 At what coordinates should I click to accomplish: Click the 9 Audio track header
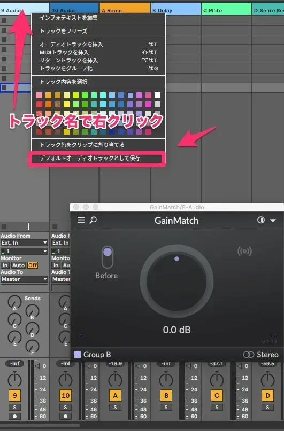coord(25,10)
